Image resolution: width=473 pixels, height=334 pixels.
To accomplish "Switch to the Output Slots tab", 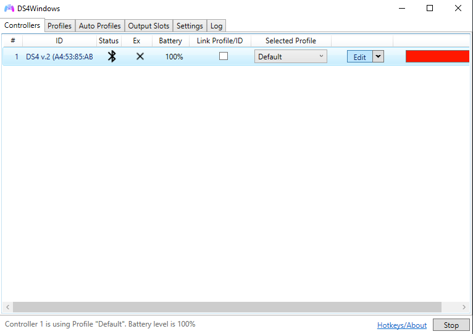I will click(x=149, y=26).
